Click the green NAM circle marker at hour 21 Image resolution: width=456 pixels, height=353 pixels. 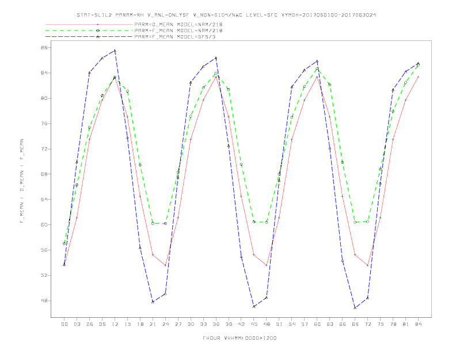(x=153, y=223)
